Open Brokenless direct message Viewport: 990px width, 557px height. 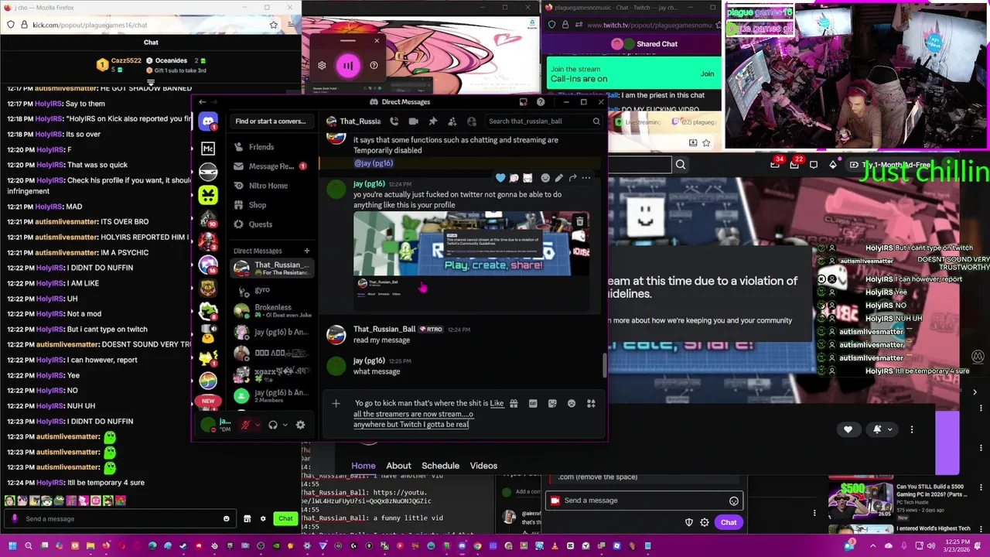coord(272,311)
